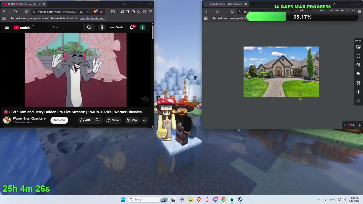Viewport: 363px width, 204px height.
Task: Focus the YouTube Search input field
Action: tap(66, 27)
